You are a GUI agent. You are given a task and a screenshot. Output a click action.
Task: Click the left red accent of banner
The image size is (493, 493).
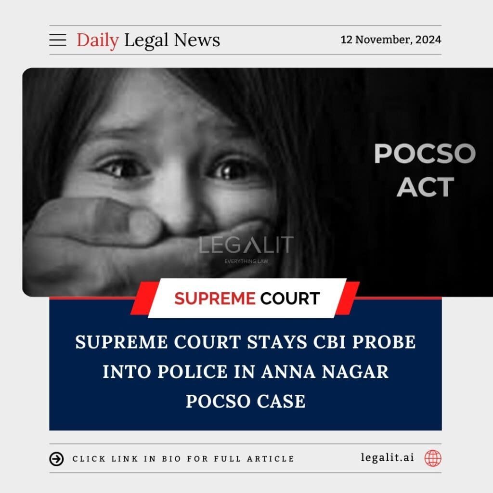pos(143,298)
